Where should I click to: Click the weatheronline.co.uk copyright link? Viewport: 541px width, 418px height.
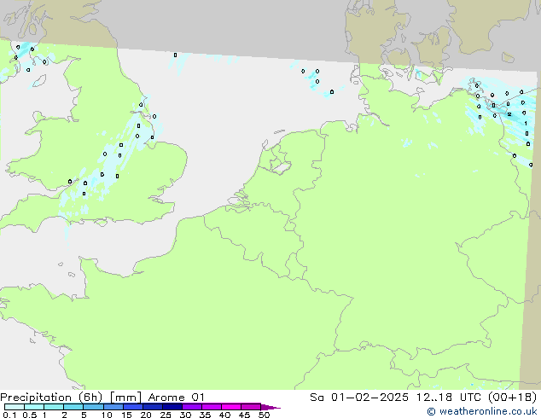coord(481,411)
